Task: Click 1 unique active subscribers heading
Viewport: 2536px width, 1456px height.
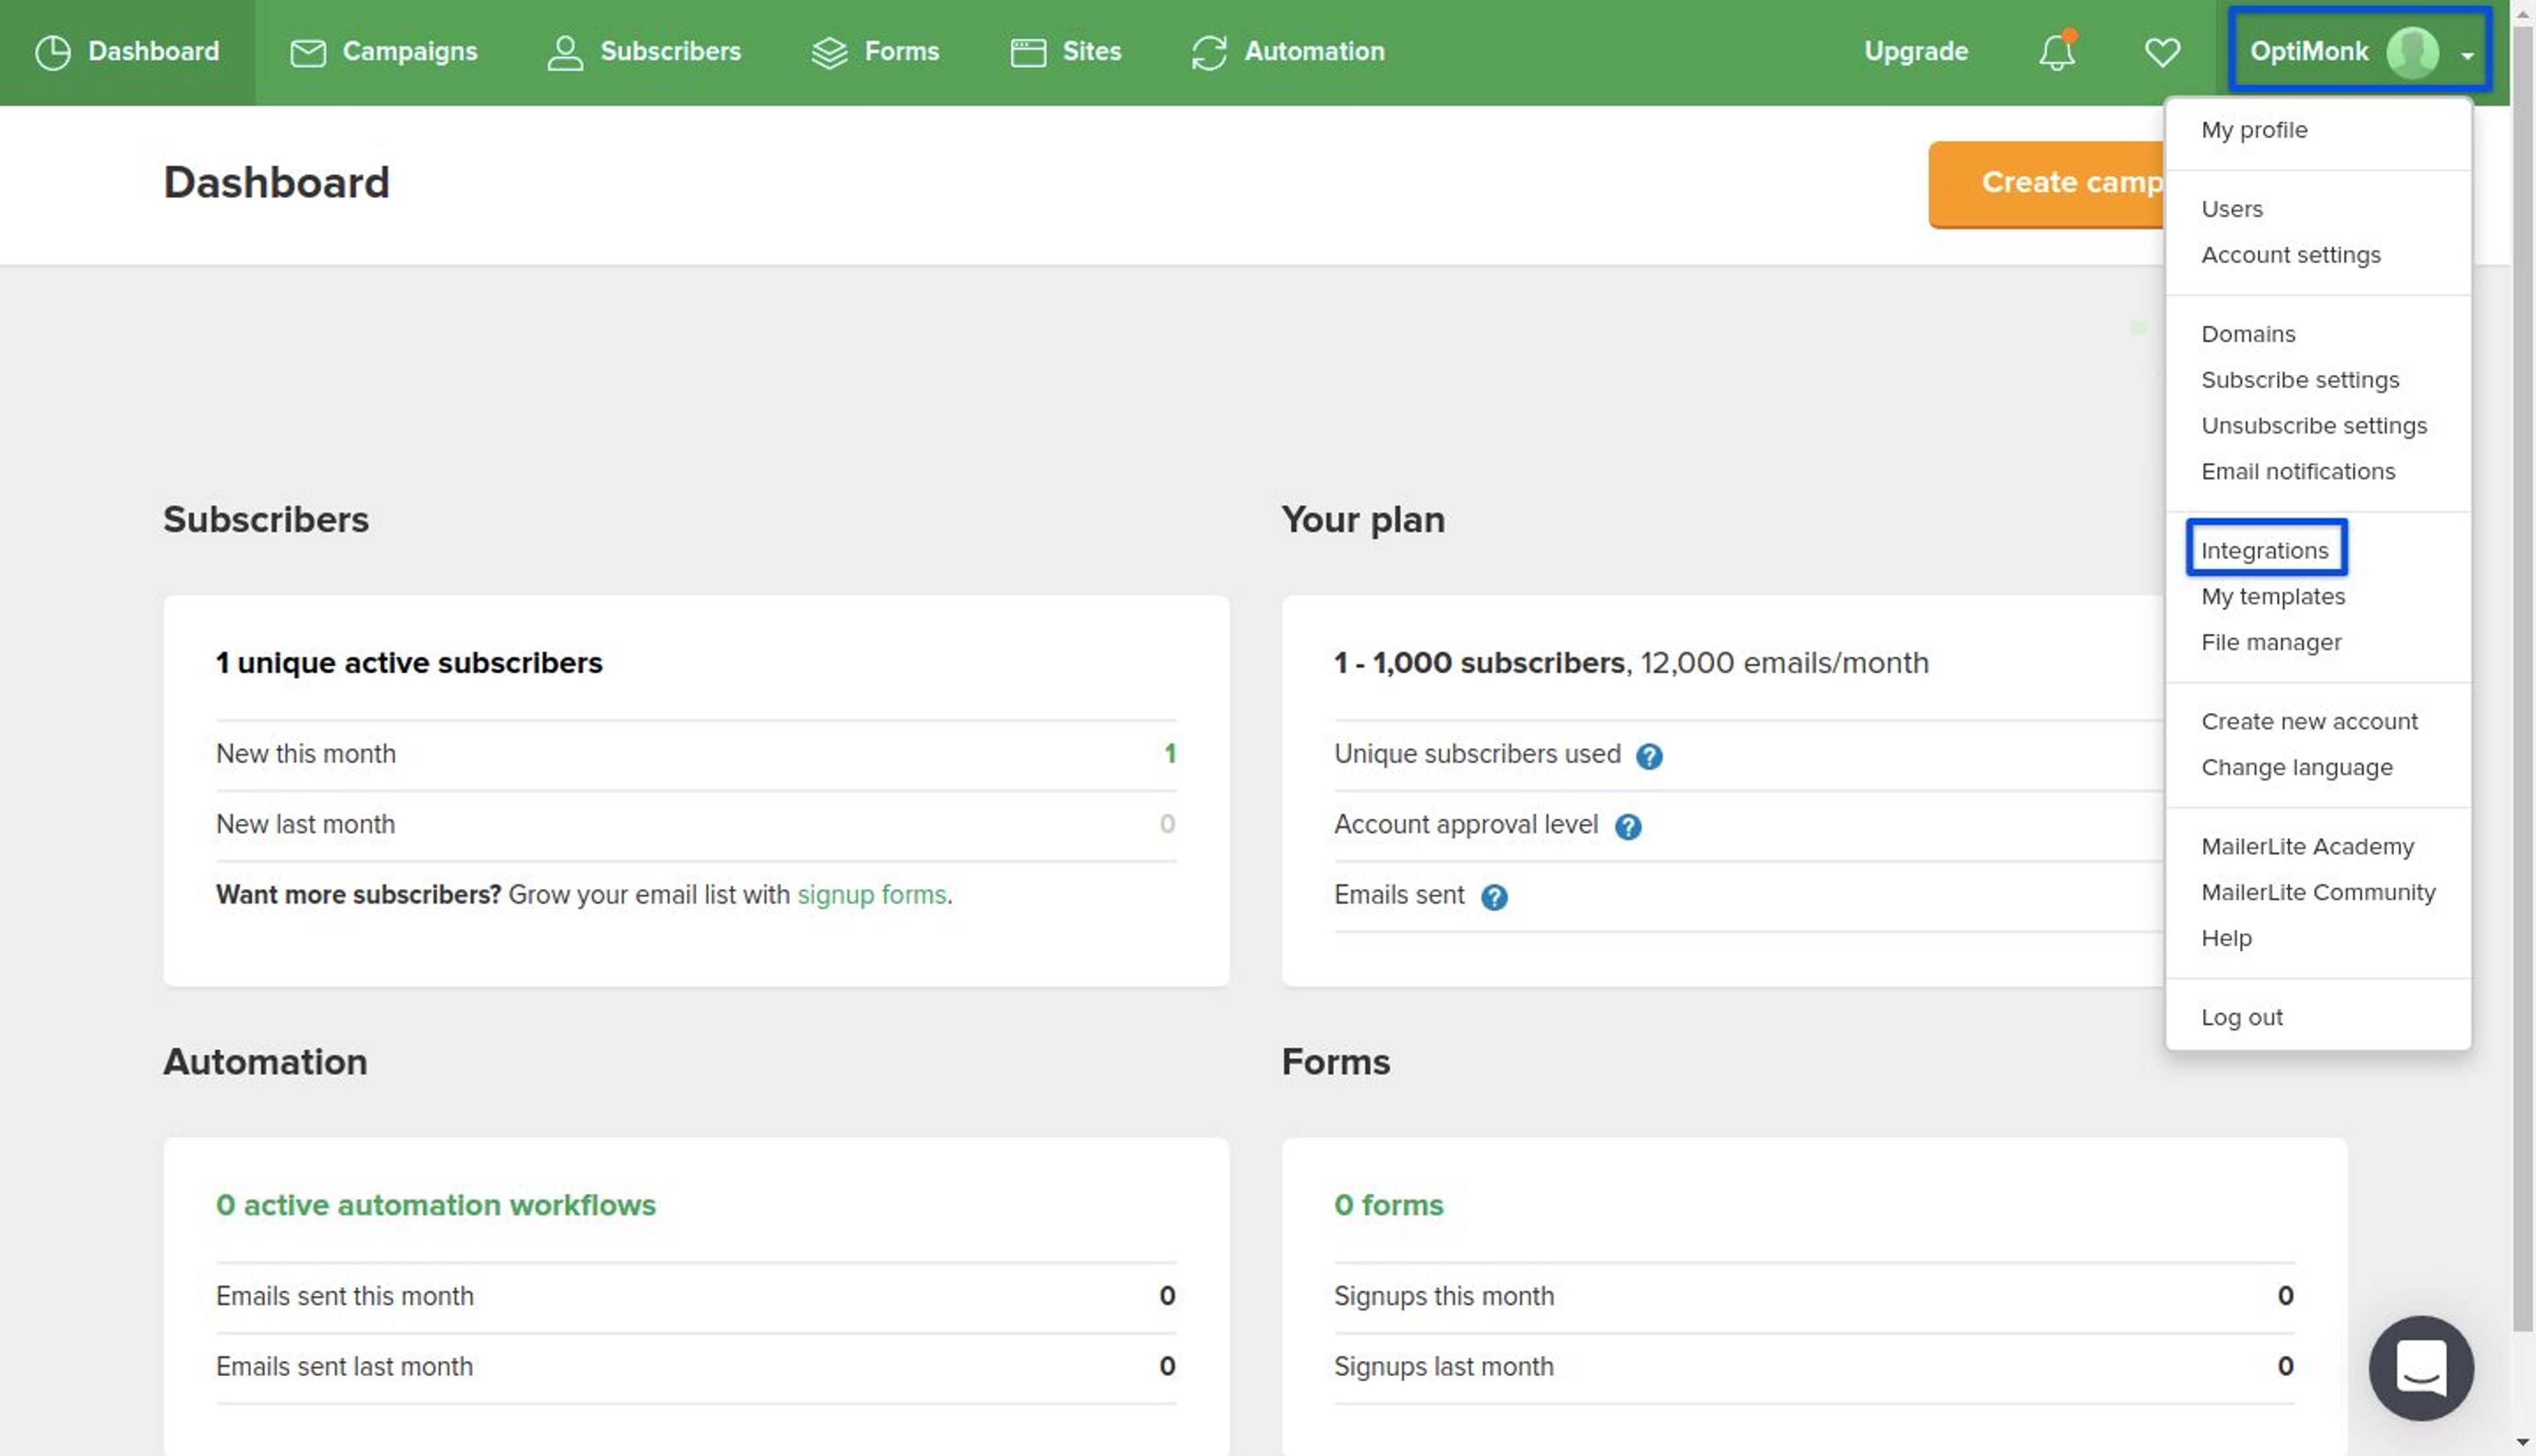Action: point(409,663)
